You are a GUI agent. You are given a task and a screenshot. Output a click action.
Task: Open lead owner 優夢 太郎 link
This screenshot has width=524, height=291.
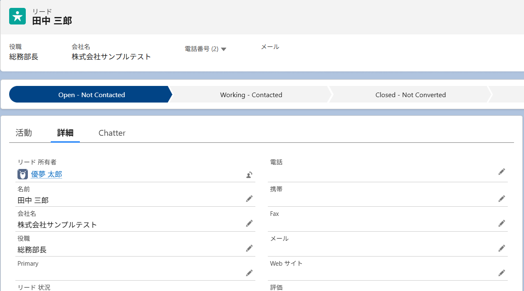(x=47, y=174)
